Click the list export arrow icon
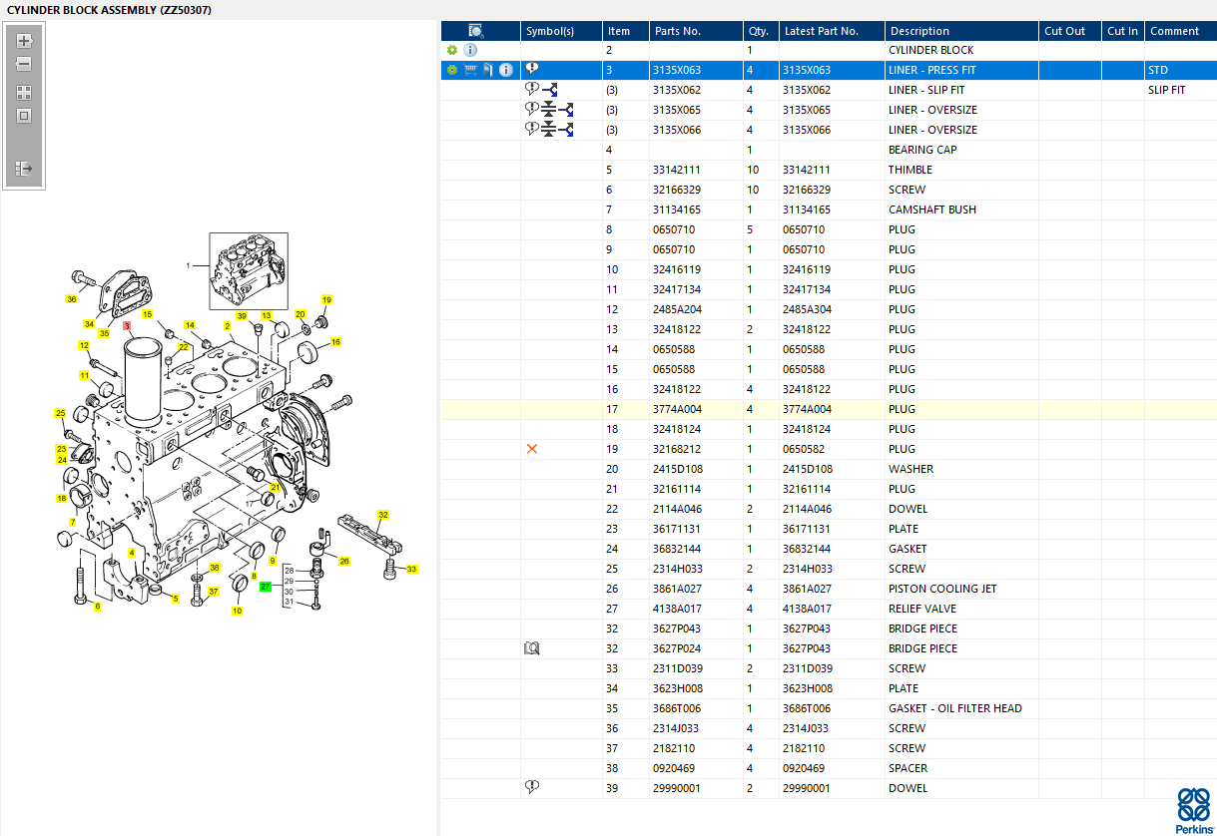Screen dimensions: 1217x836 coord(24,169)
